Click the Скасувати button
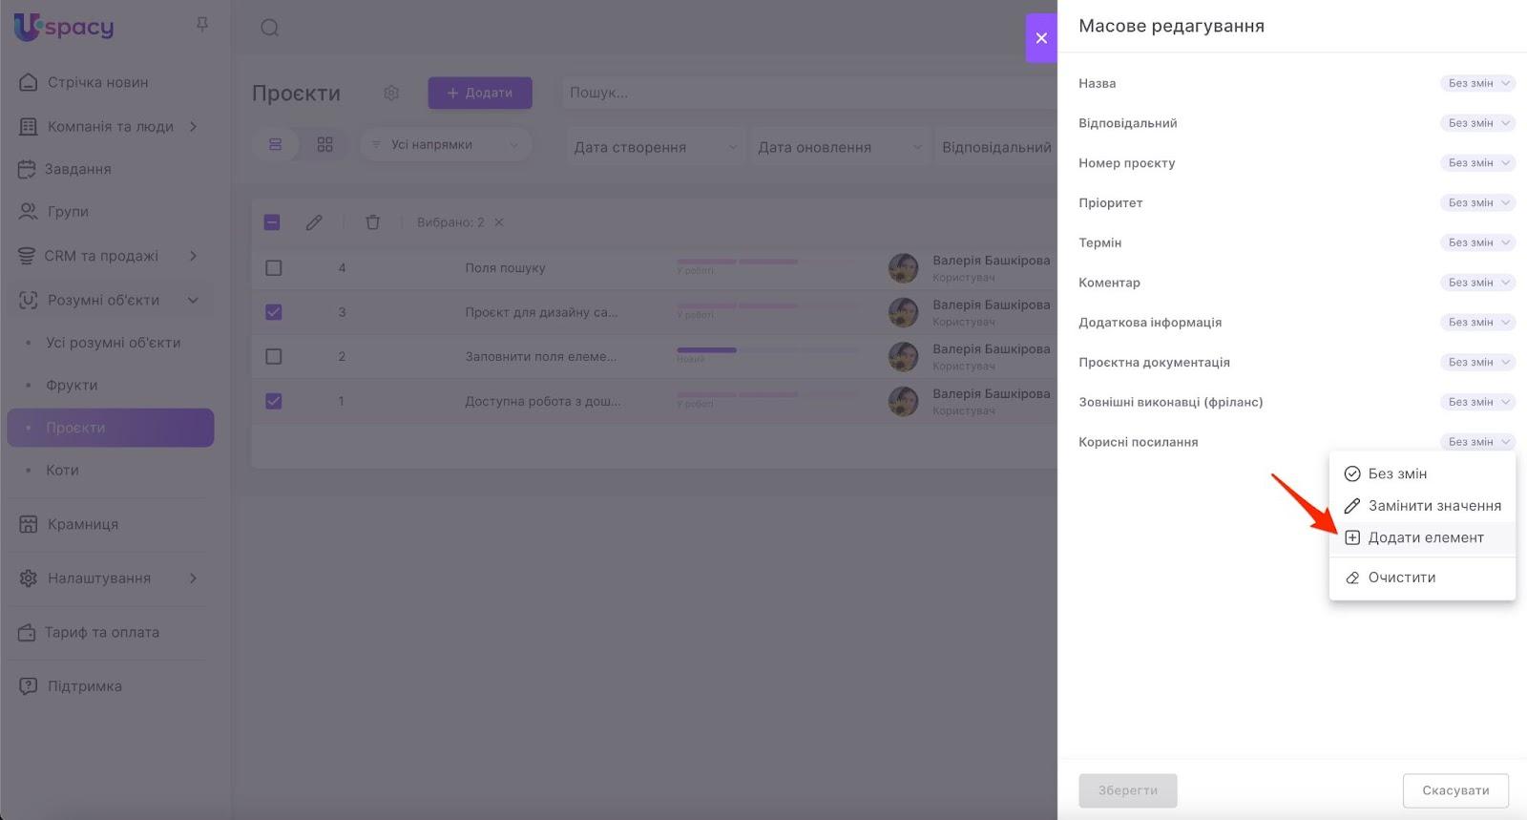This screenshot has width=1527, height=820. pyautogui.click(x=1455, y=790)
